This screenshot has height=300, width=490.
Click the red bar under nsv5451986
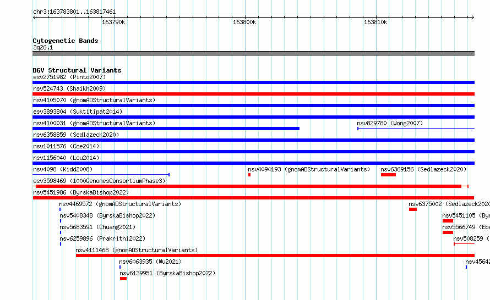pyautogui.click(x=253, y=198)
